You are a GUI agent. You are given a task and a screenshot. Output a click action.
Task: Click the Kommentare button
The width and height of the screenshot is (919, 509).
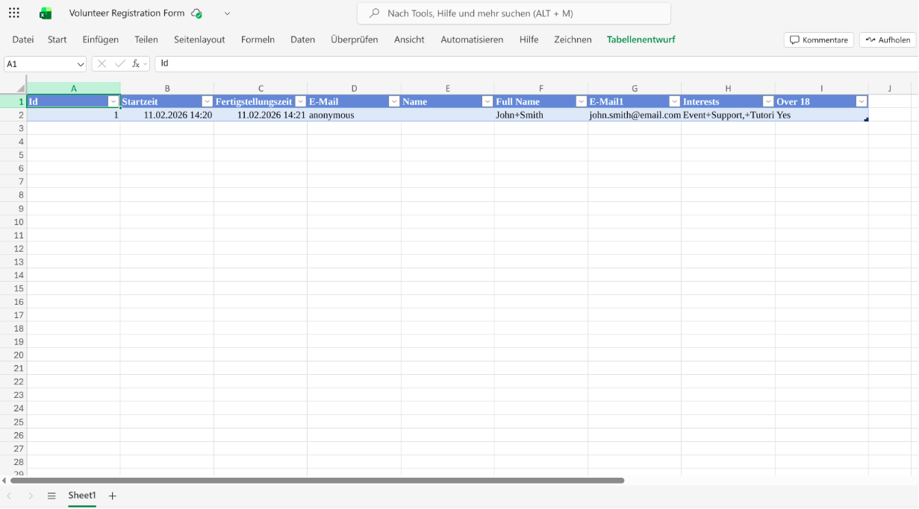(x=818, y=39)
